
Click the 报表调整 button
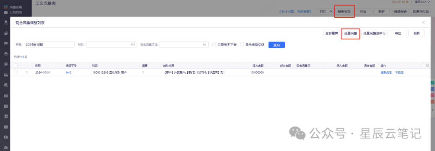(344, 11)
